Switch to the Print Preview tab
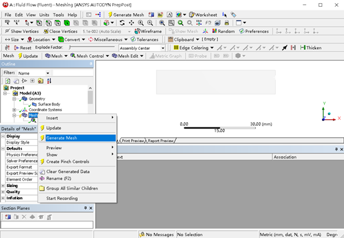Viewport: 344px width, 238px height. tap(133, 140)
